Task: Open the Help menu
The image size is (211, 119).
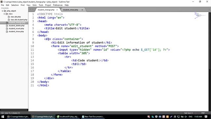Action: [67, 5]
